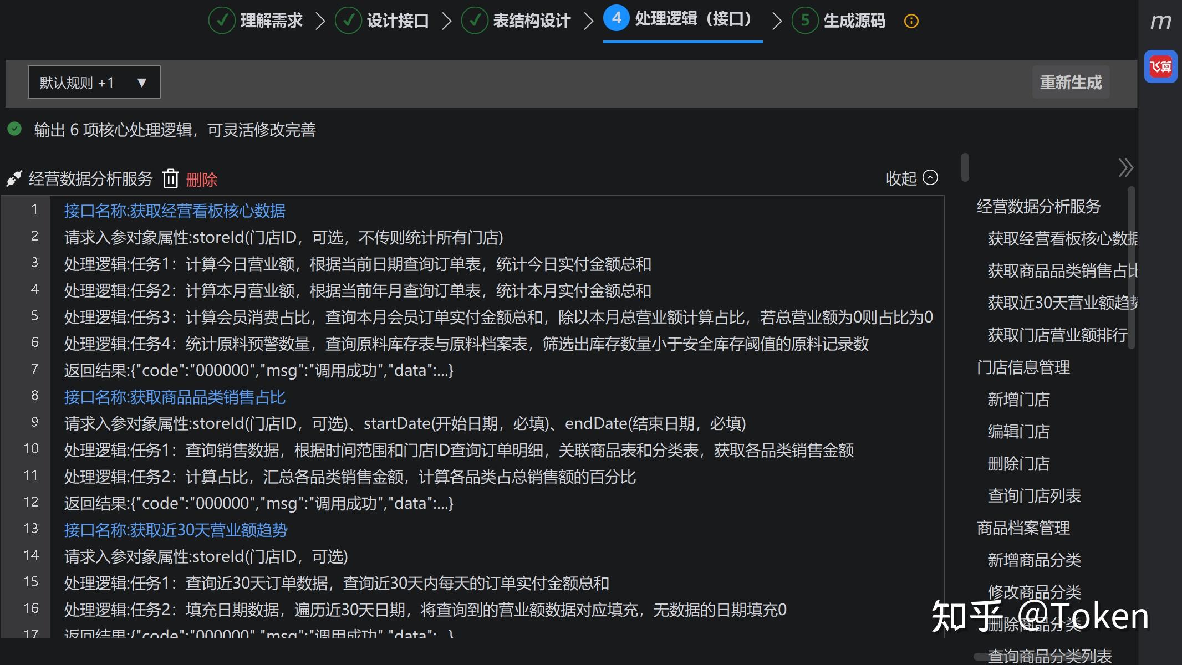The width and height of the screenshot is (1182, 665).
Task: Select 删除门店 in the outline
Action: click(x=1018, y=463)
